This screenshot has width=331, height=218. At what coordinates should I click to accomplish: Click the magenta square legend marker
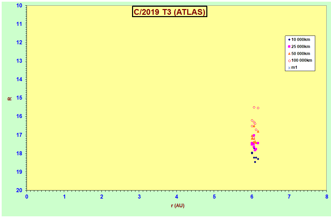pyautogui.click(x=289, y=47)
